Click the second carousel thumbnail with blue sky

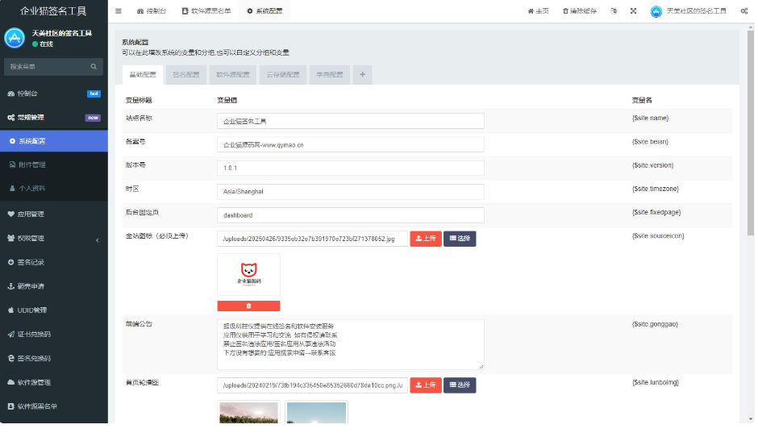(x=316, y=412)
